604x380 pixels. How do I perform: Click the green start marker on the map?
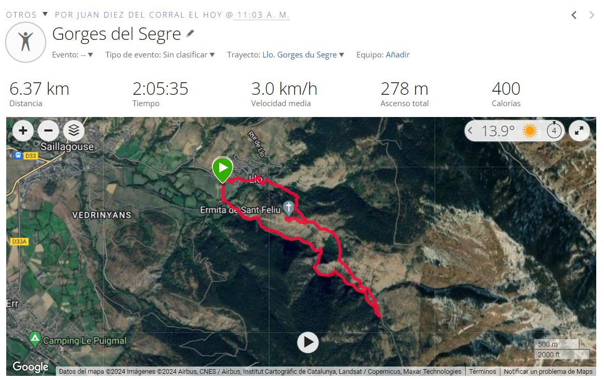(x=223, y=169)
